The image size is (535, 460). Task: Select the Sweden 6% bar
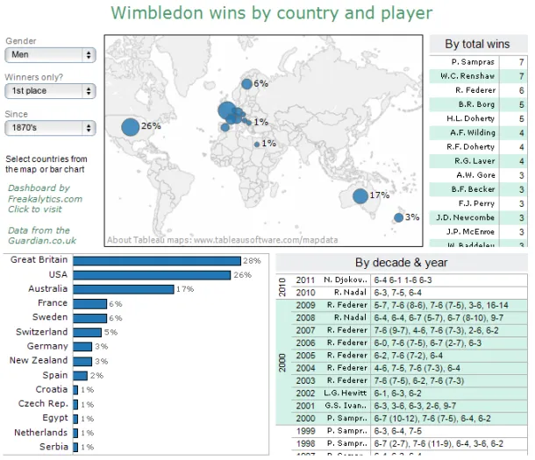click(90, 318)
